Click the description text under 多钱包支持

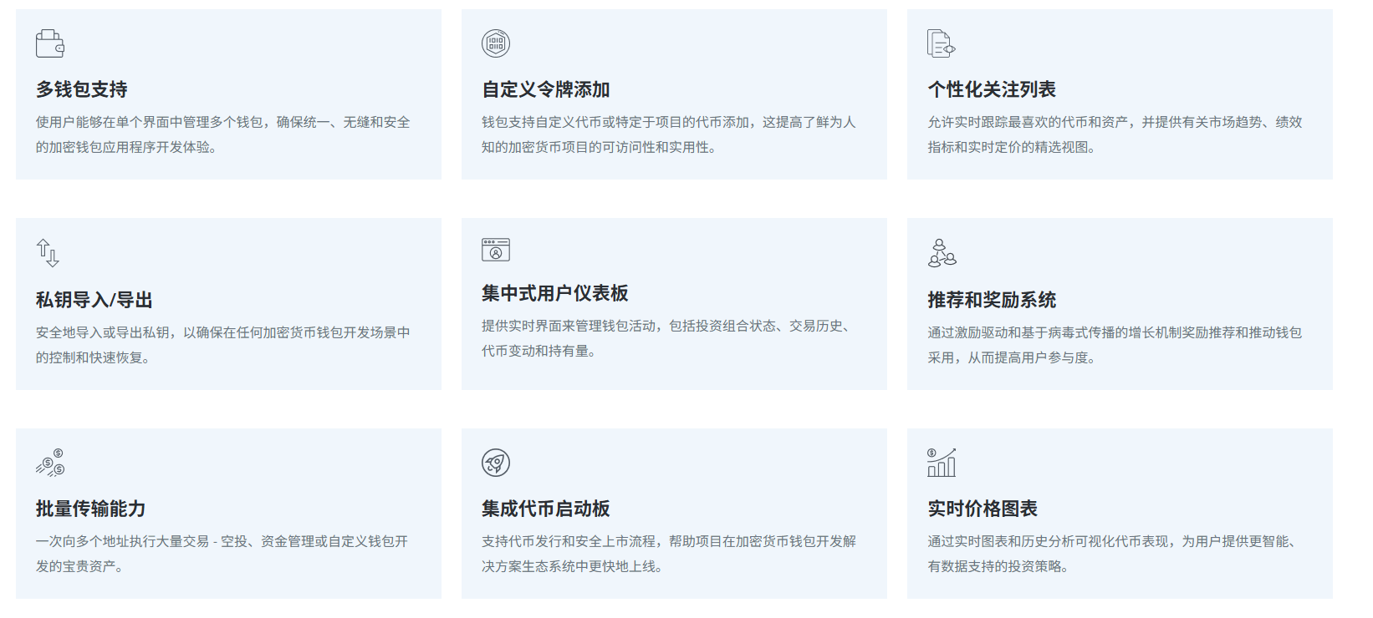pyautogui.click(x=222, y=134)
